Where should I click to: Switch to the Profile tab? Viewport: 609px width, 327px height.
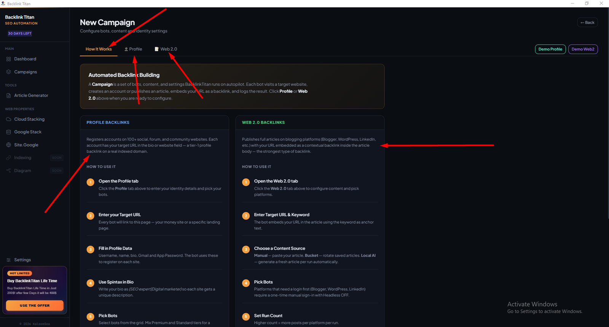(133, 49)
